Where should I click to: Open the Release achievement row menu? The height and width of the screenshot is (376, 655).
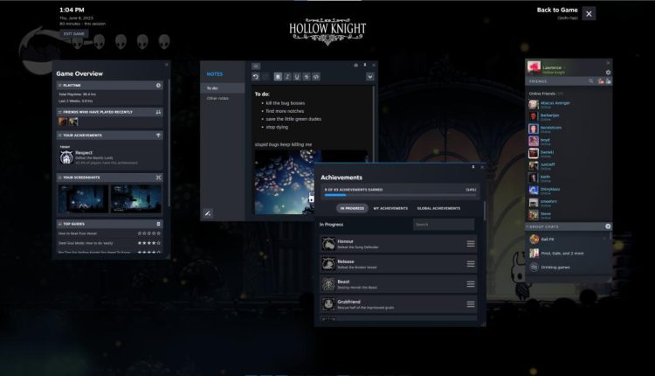click(x=471, y=264)
